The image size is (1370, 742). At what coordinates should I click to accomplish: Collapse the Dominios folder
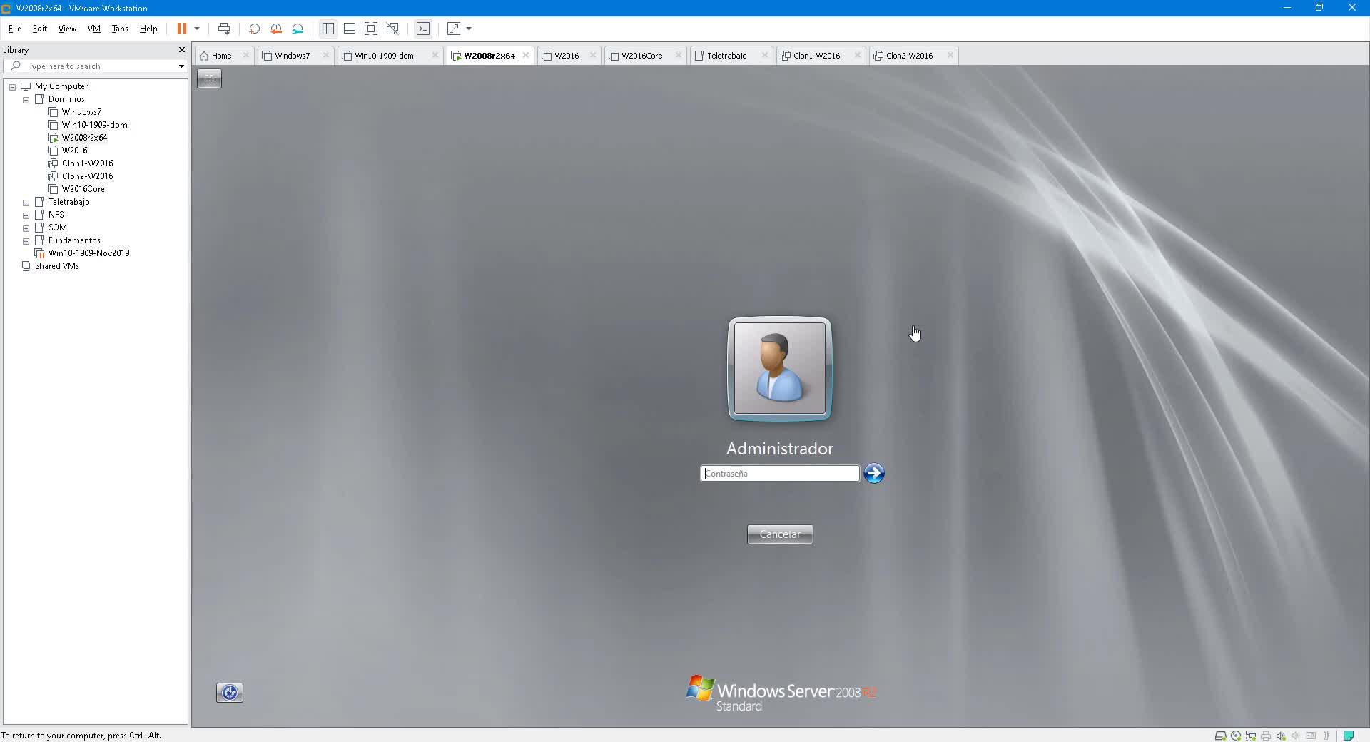(x=26, y=100)
